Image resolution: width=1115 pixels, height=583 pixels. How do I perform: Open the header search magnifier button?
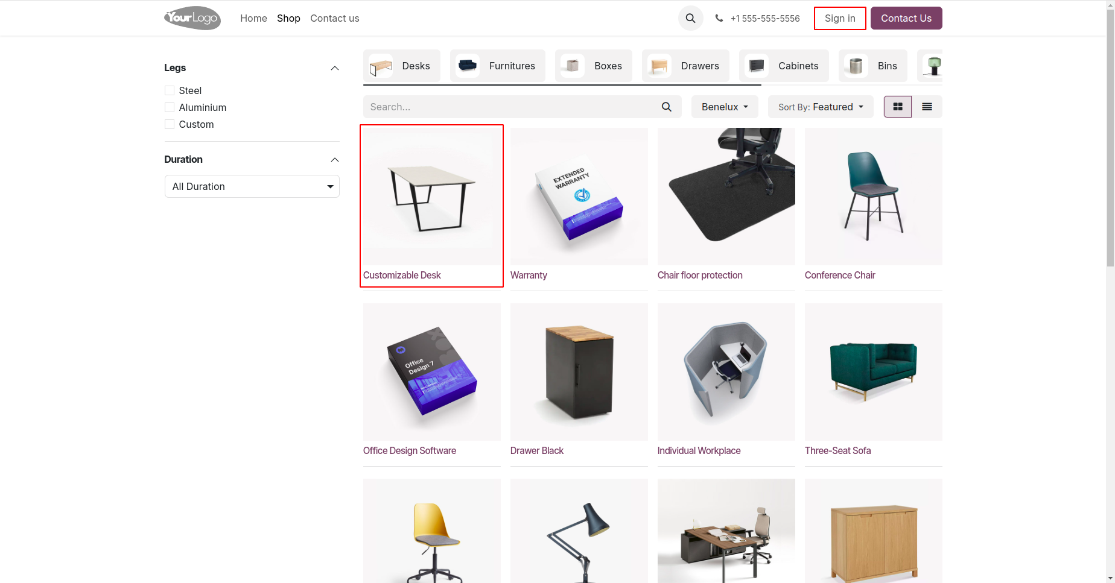tap(691, 18)
